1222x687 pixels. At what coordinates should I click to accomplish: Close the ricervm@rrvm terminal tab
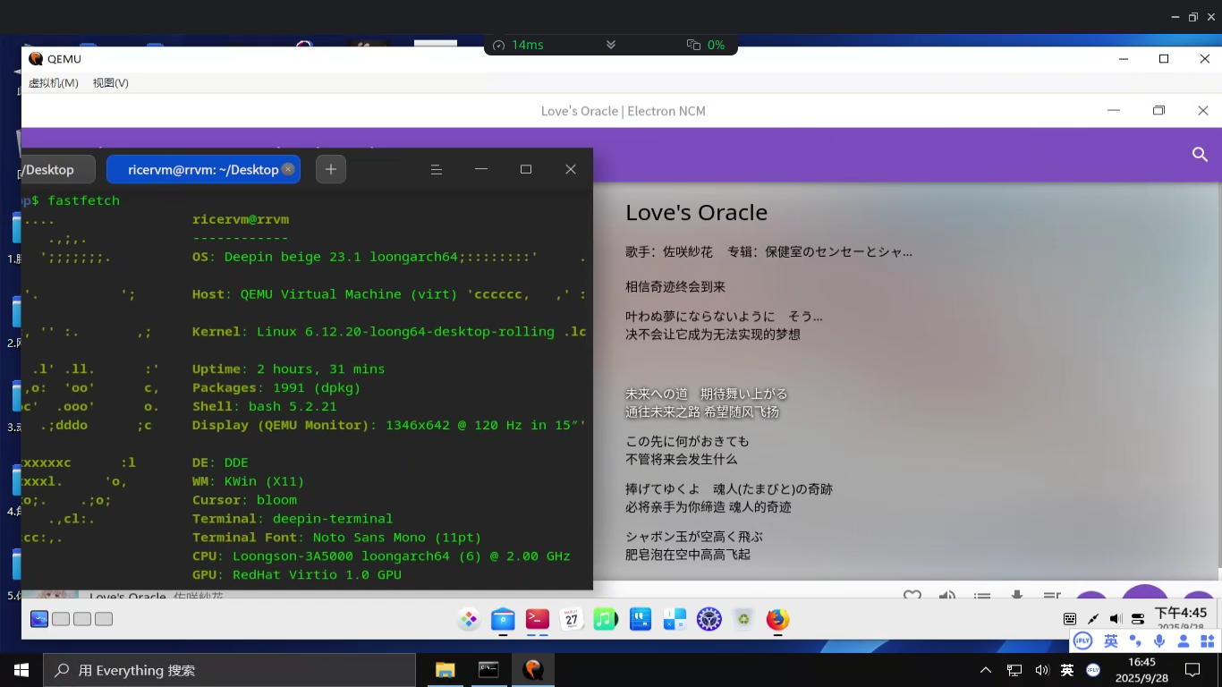288,169
